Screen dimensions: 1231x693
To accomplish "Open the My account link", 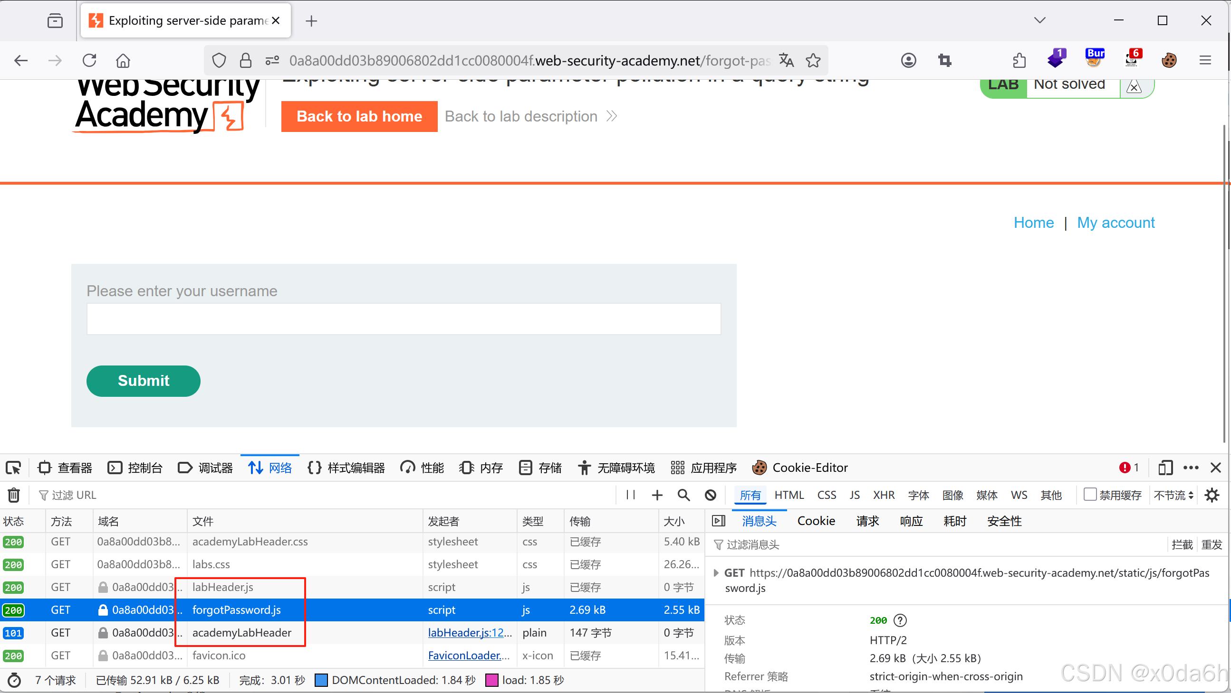I will 1116,223.
